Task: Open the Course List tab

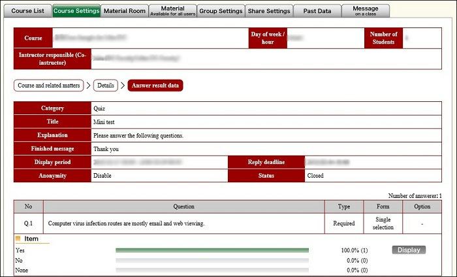Action: point(27,10)
